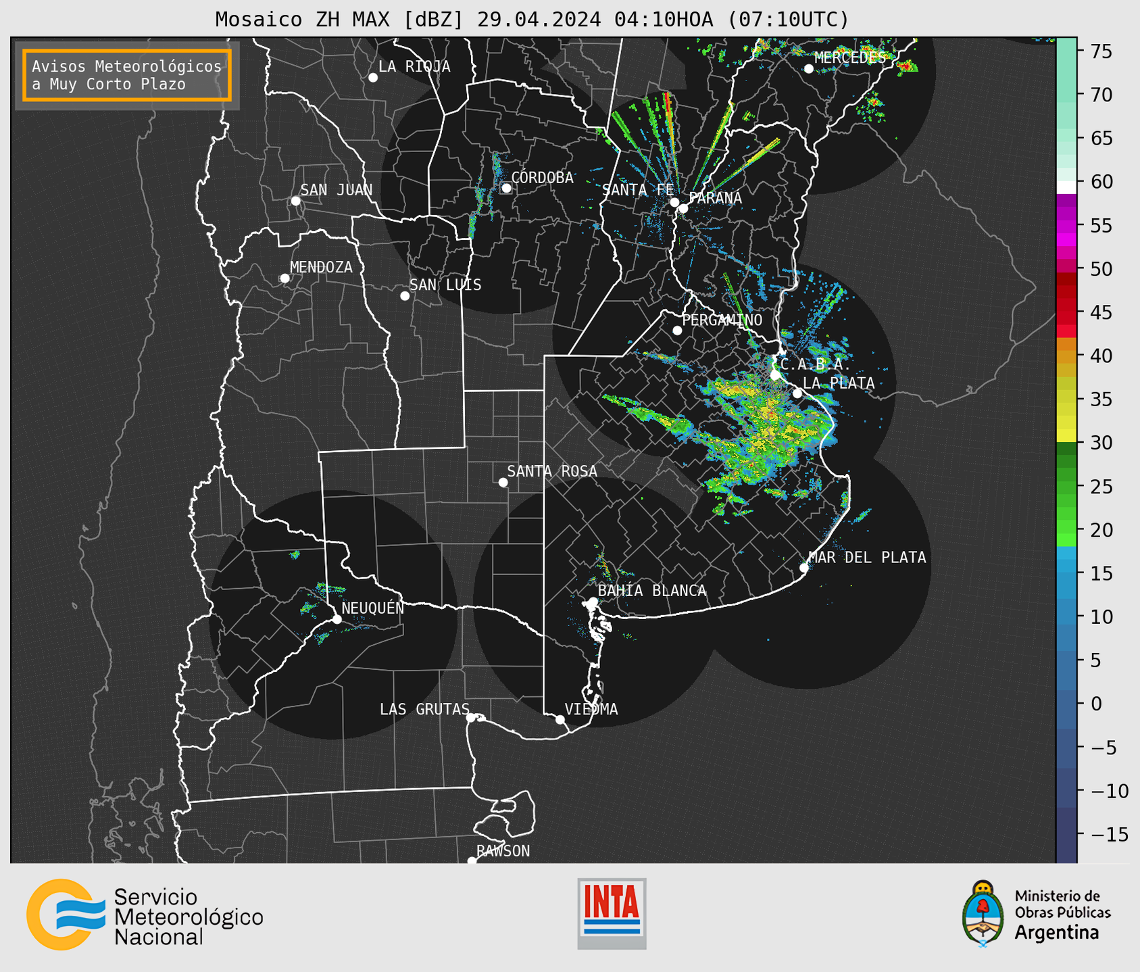Select the Pergamino city marker dot
The image size is (1140, 972).
[x=677, y=331]
